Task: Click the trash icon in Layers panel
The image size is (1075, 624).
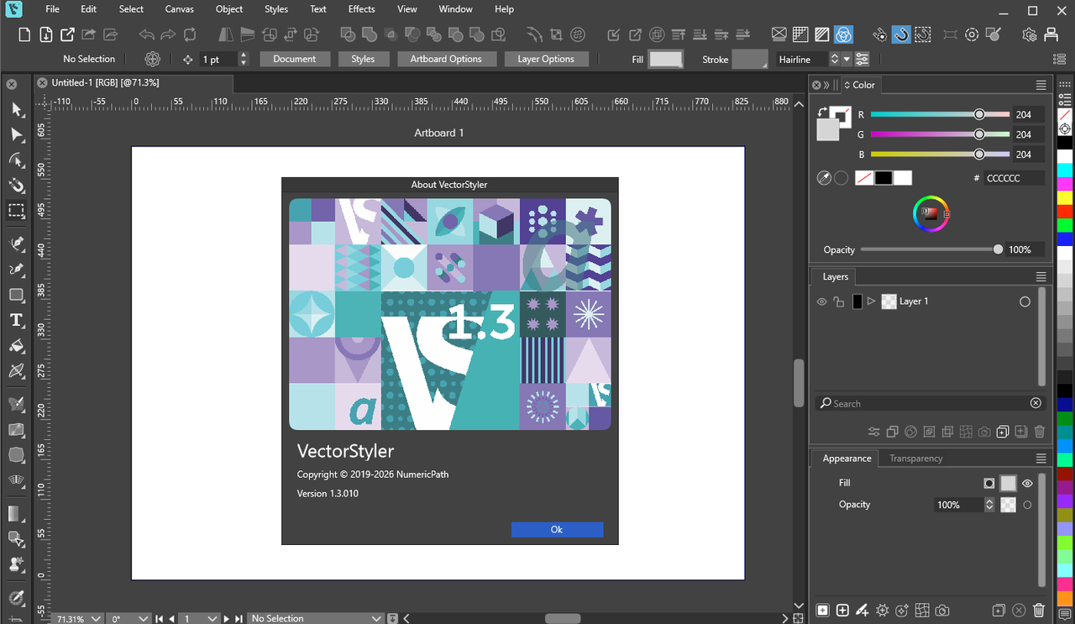Action: pyautogui.click(x=1040, y=432)
